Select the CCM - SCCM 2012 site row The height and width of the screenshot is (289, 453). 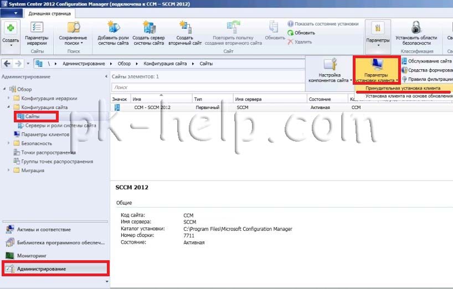(282, 107)
